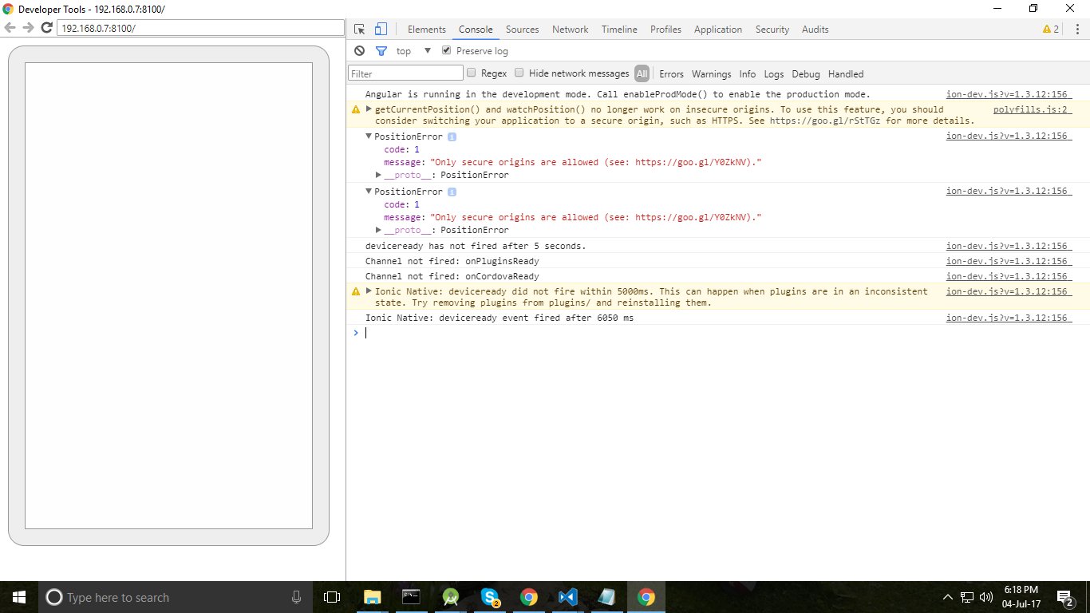The image size is (1090, 613).
Task: Filter console by Errors
Action: (x=671, y=73)
